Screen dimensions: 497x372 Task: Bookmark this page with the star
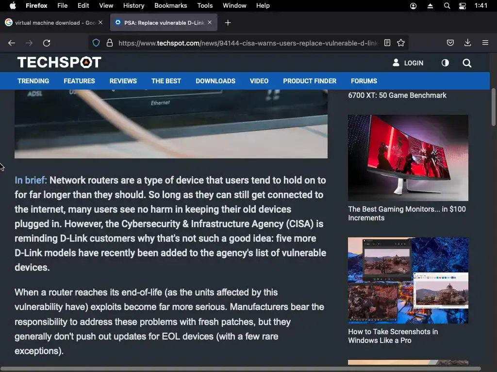(x=401, y=43)
